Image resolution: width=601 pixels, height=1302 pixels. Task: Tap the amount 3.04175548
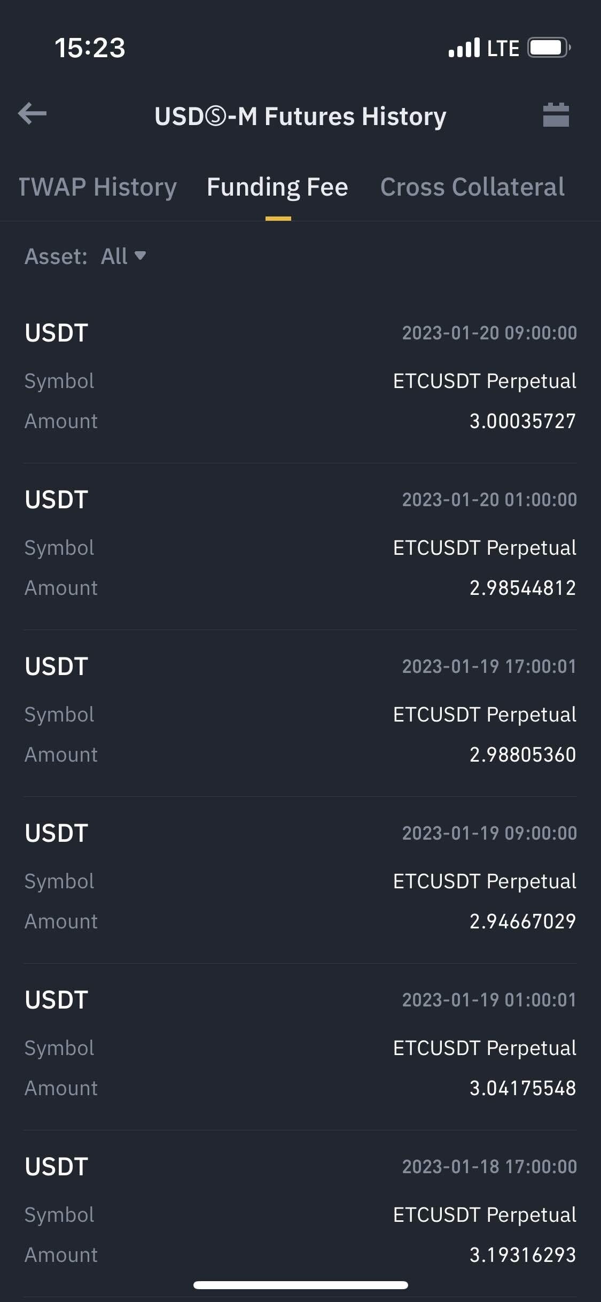click(522, 1088)
